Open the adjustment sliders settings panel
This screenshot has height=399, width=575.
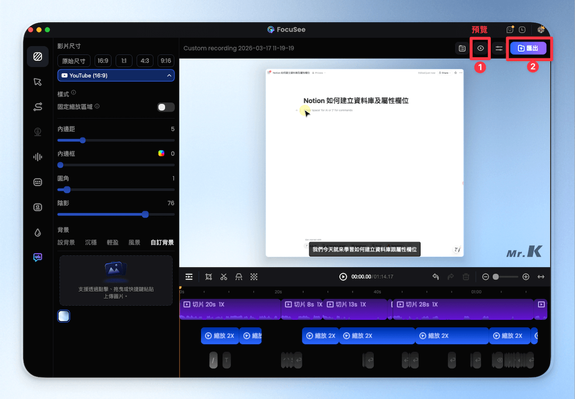499,48
